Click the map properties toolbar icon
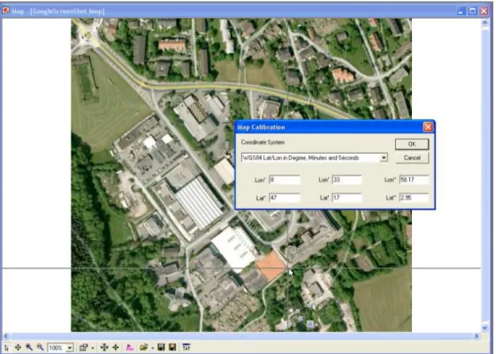The image size is (496, 354). point(83,347)
